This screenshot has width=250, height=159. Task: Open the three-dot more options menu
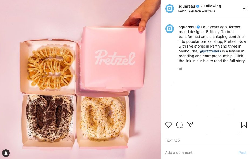point(244,9)
